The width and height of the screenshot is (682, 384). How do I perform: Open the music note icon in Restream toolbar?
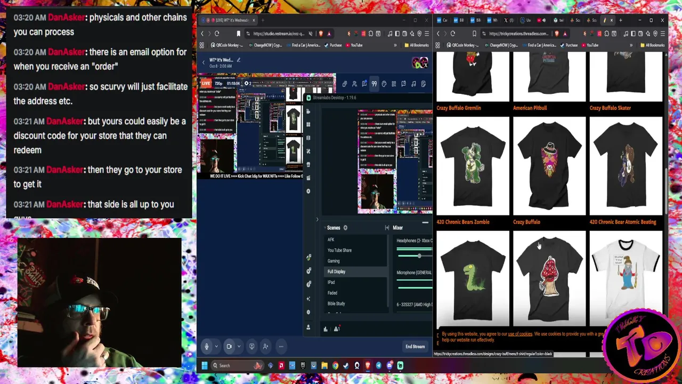(x=413, y=84)
